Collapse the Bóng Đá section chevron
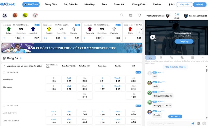The image size is (214, 128). 21,58
